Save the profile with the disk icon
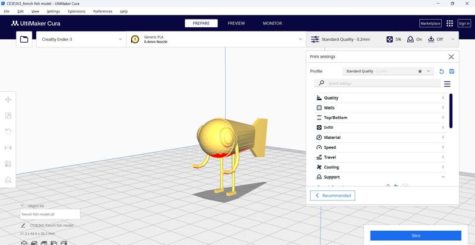The width and height of the screenshot is (475, 245). [x=452, y=71]
